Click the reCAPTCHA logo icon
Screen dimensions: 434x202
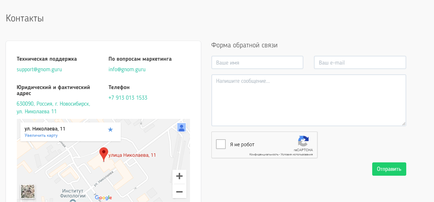pos(303,141)
